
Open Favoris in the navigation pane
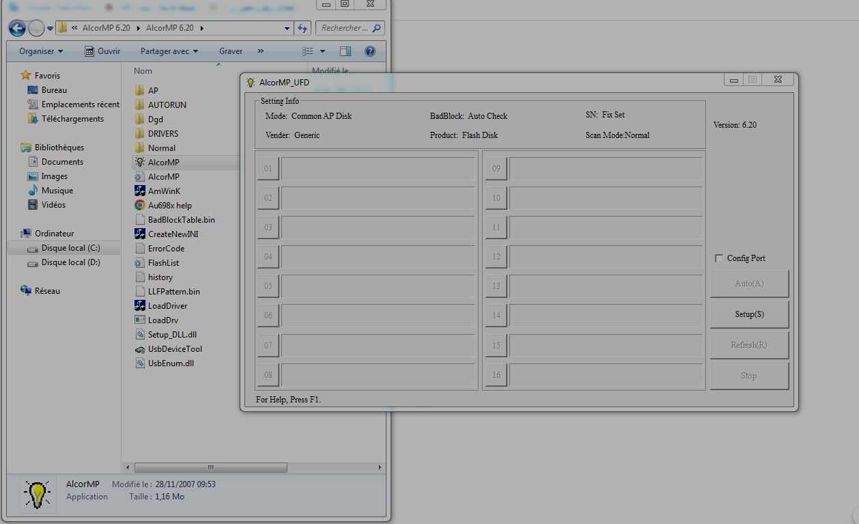click(x=47, y=76)
